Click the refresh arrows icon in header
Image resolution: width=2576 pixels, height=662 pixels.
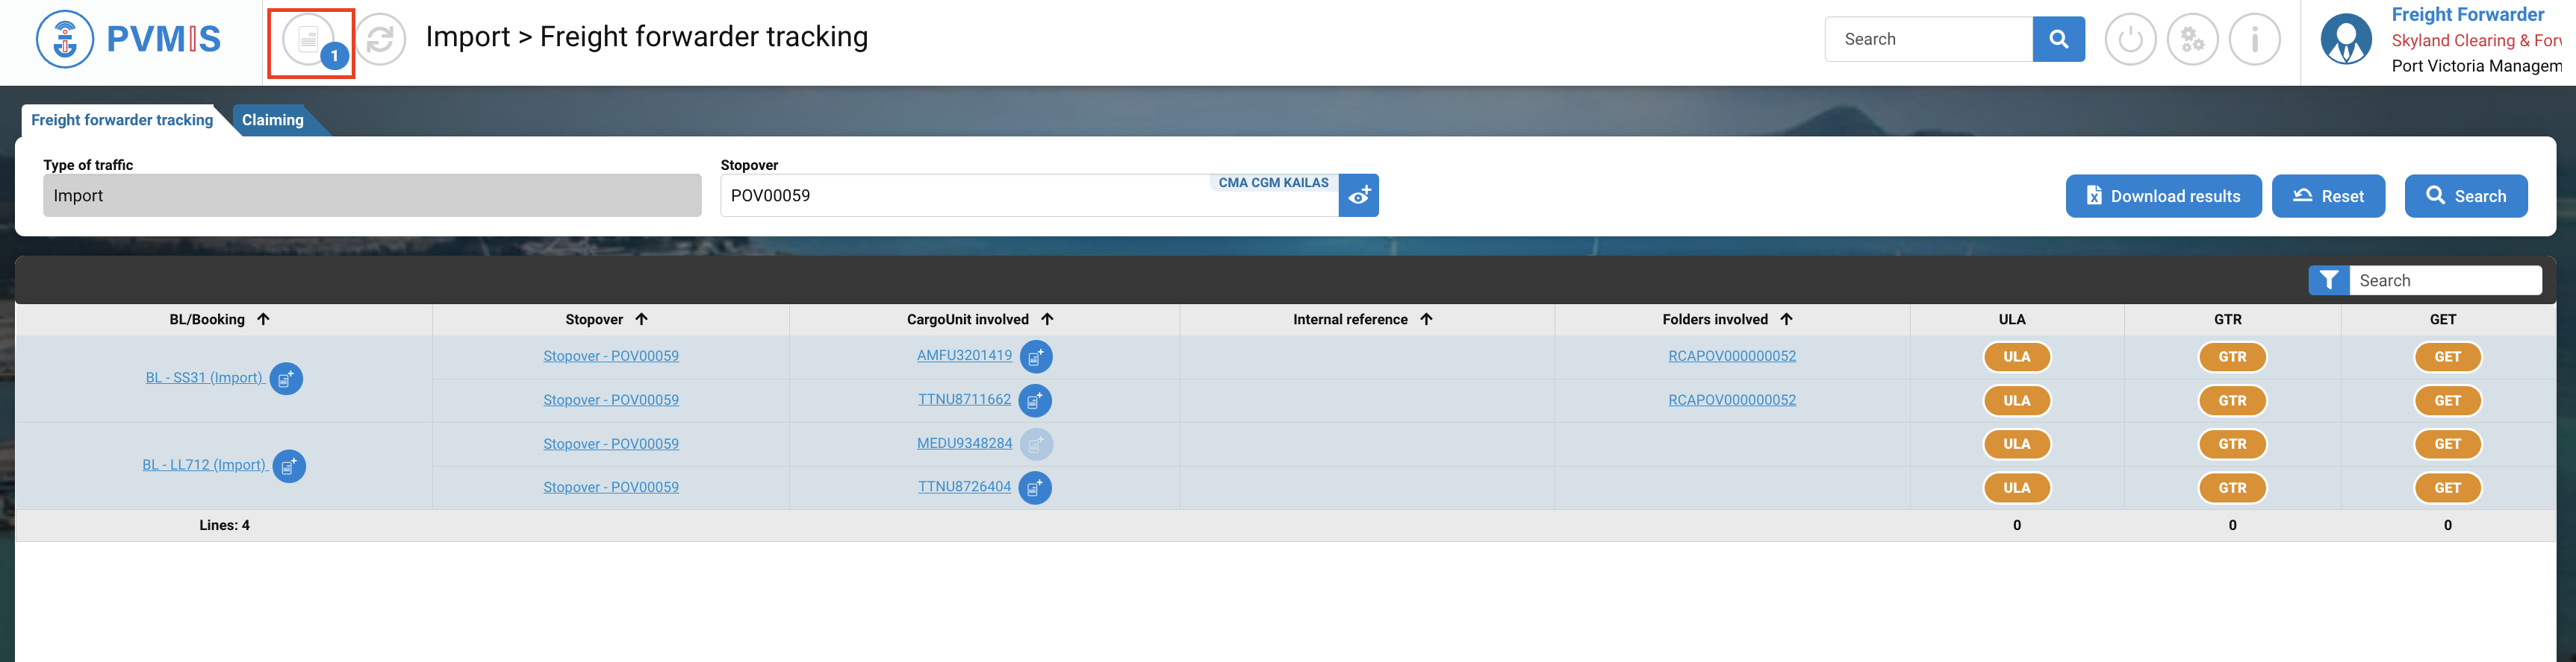point(381,40)
